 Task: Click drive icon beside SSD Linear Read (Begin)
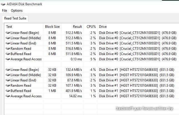click(x=8, y=33)
